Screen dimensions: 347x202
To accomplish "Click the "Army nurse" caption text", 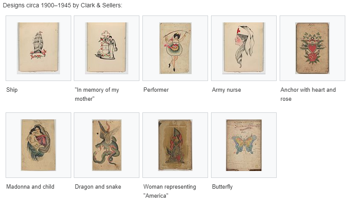I will point(227,90).
